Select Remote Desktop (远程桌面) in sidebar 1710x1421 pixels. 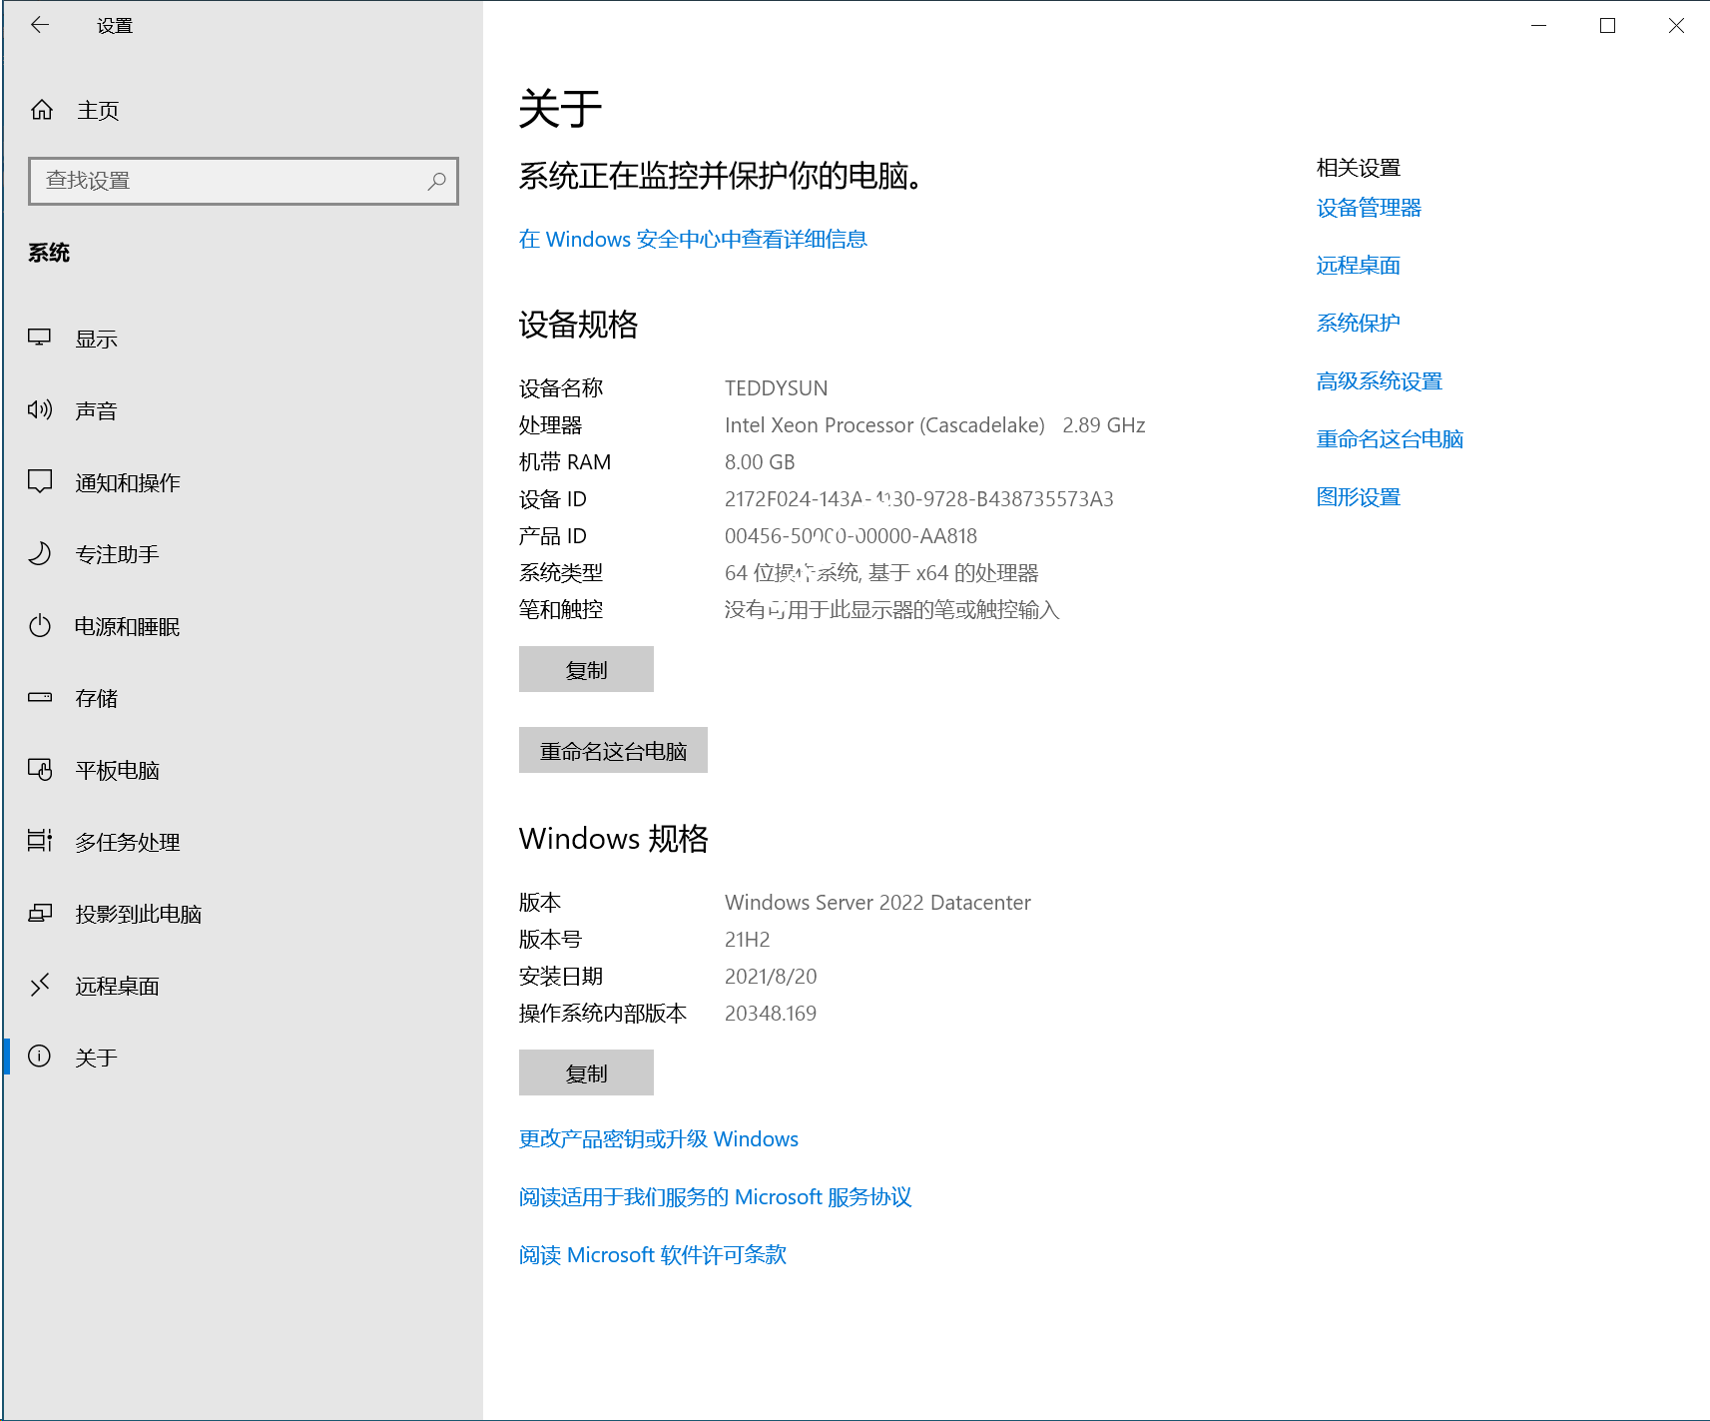pyautogui.click(x=117, y=986)
